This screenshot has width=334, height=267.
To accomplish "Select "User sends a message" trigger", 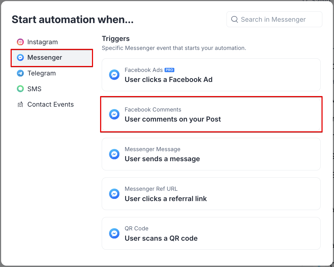I will [x=211, y=154].
